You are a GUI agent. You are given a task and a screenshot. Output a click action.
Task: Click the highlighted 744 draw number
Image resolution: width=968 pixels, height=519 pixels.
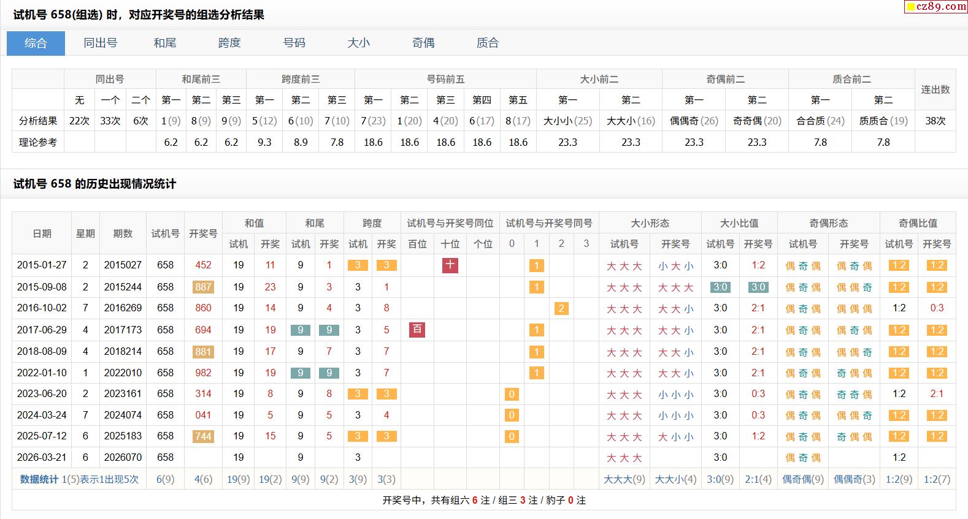click(x=203, y=436)
